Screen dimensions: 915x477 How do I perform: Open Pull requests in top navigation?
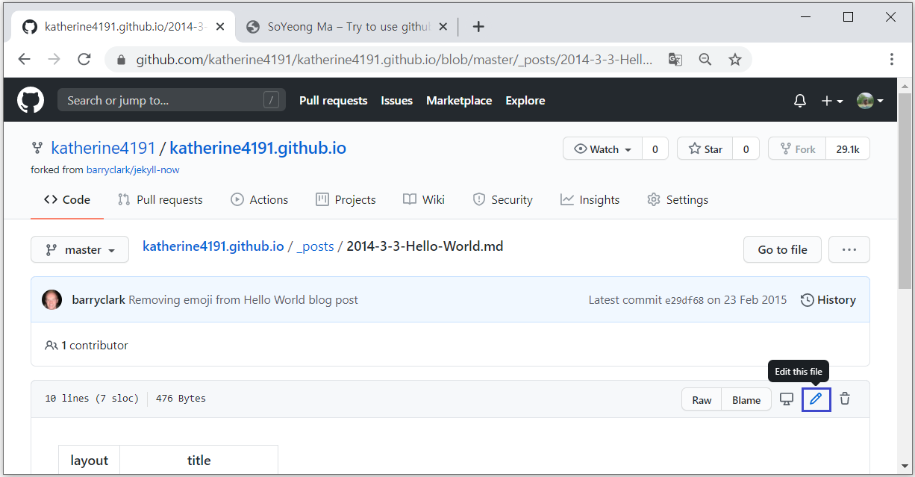tap(334, 100)
